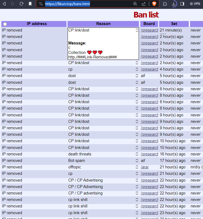The image size is (203, 219).
Task: Click the 'Ban list' page heading
Action: 146,15
